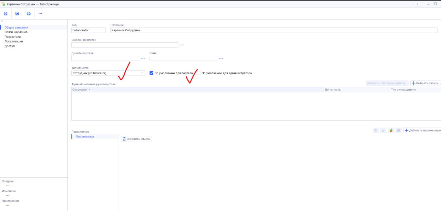The height and width of the screenshot is (211, 441).
Task: Enable По умолчанию для администратора checkbox
Action: coord(198,73)
